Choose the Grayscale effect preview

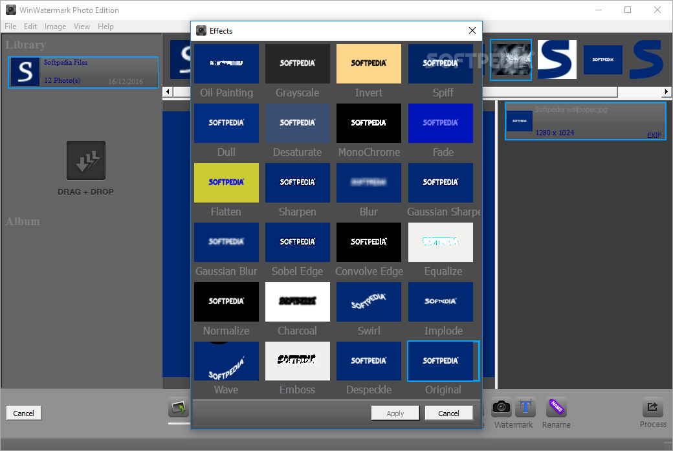(x=298, y=63)
